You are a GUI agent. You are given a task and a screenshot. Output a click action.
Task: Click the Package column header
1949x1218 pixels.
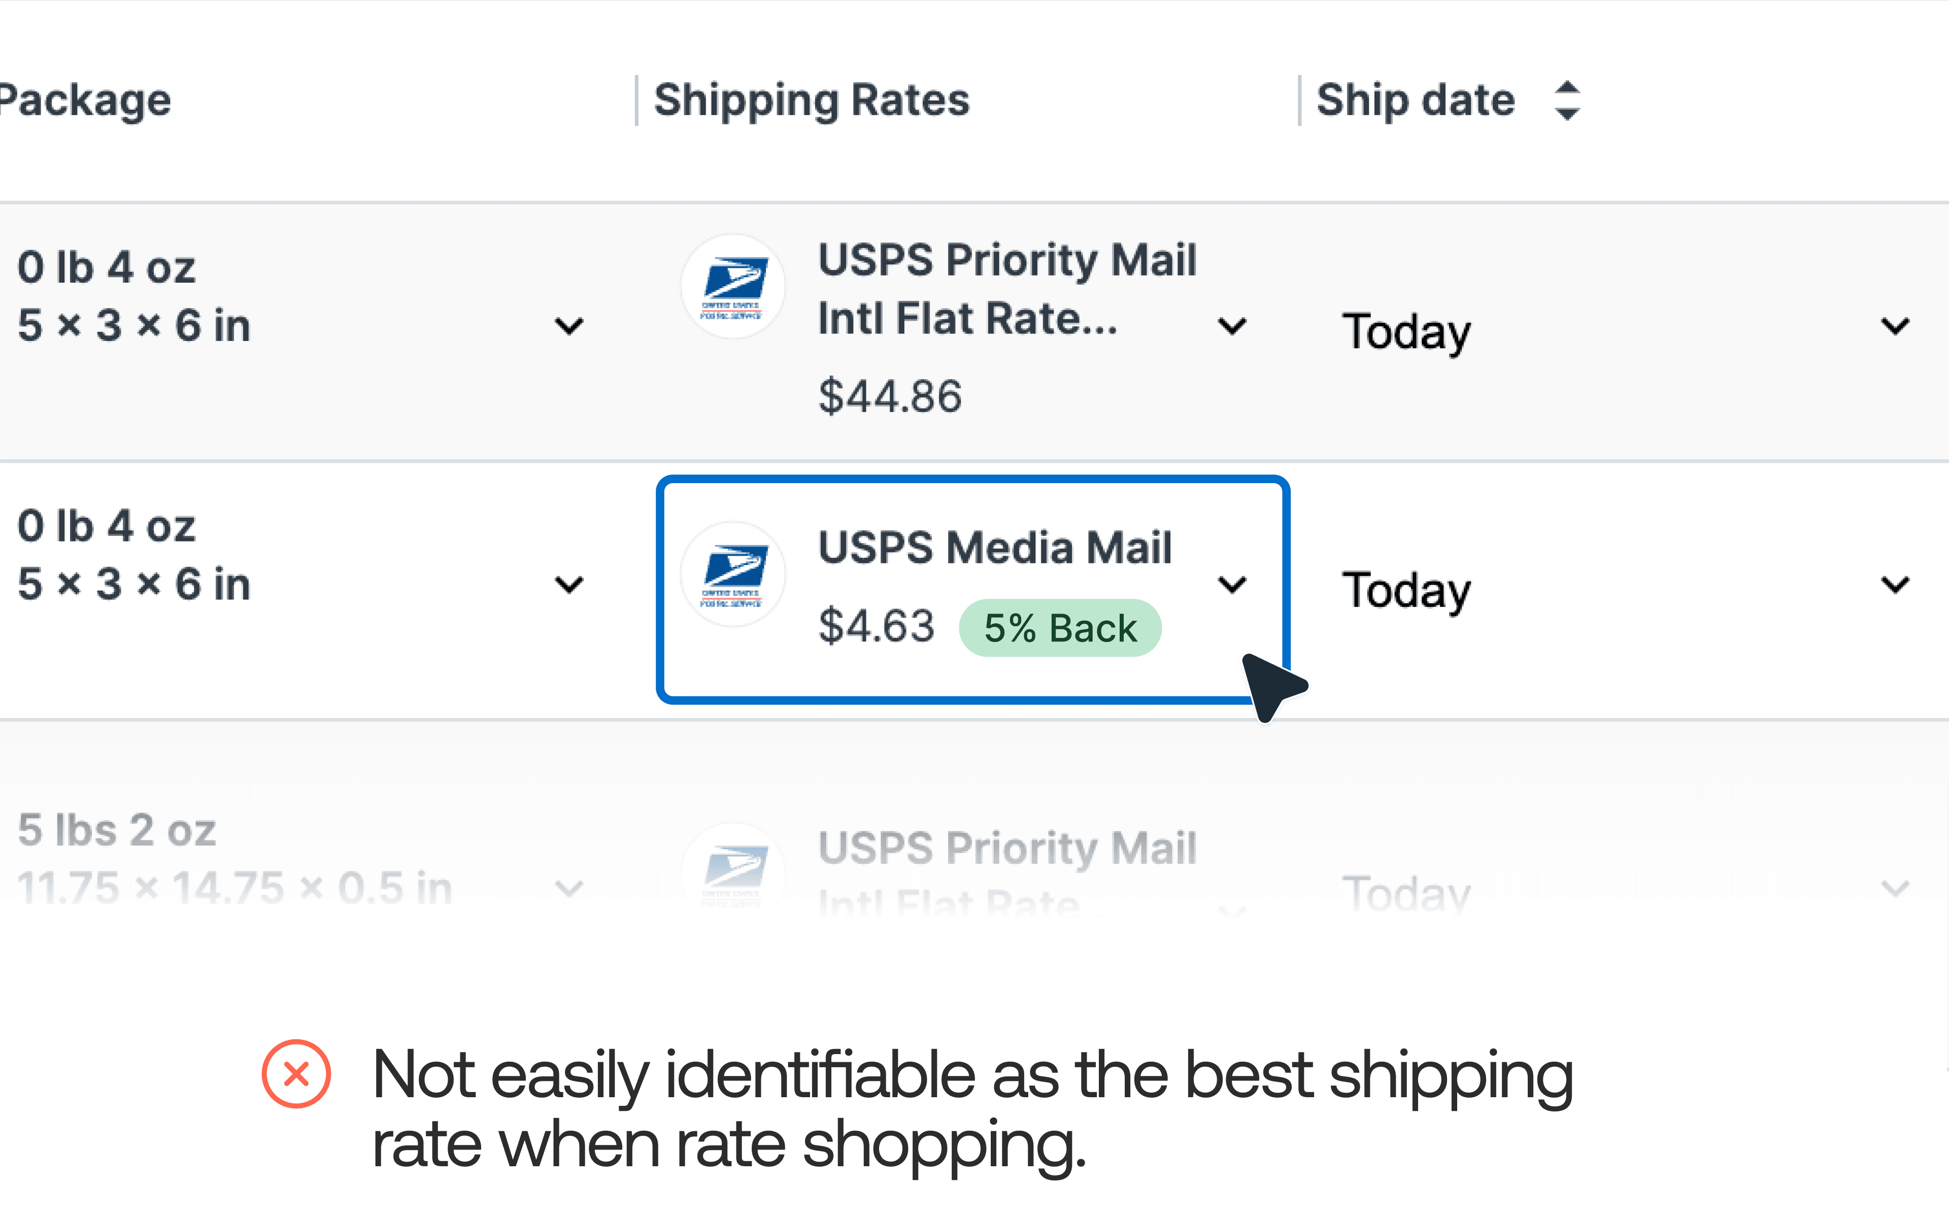coord(85,100)
